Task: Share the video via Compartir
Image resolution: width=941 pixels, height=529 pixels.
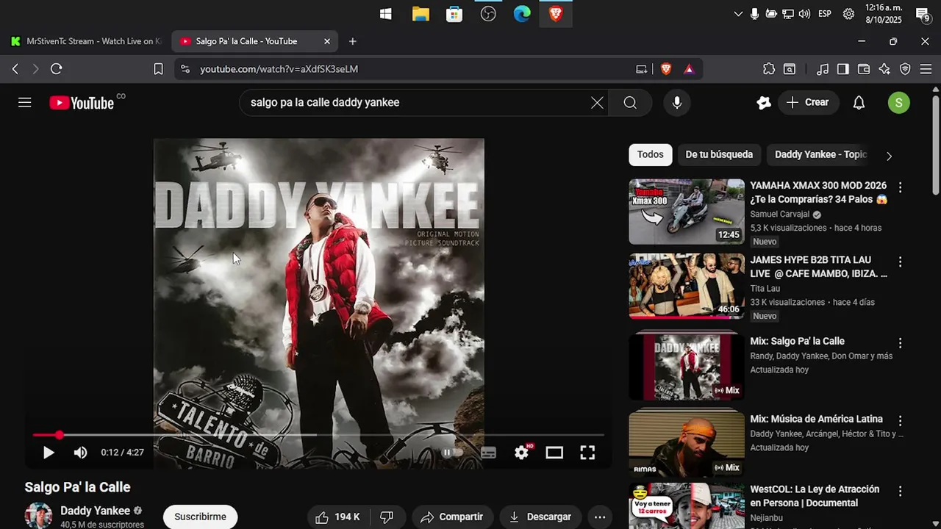Action: point(452,517)
